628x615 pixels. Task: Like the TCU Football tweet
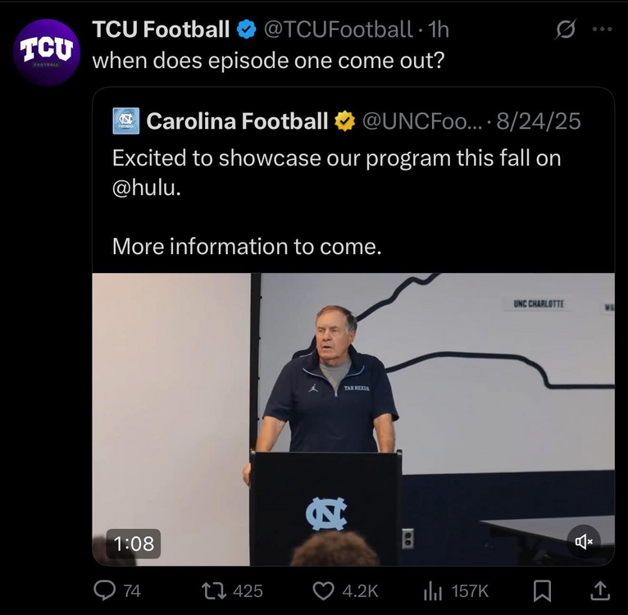(x=325, y=590)
